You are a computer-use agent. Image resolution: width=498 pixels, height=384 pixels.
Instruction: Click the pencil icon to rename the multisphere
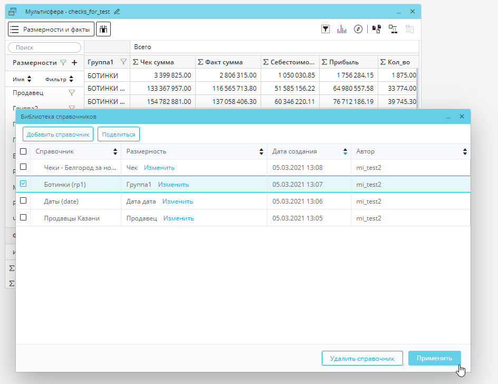point(117,11)
